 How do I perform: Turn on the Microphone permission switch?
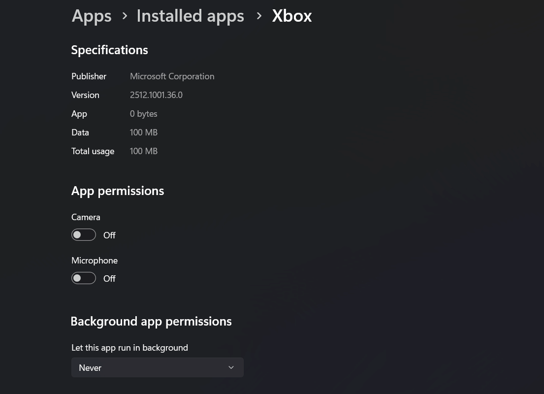[x=84, y=278]
